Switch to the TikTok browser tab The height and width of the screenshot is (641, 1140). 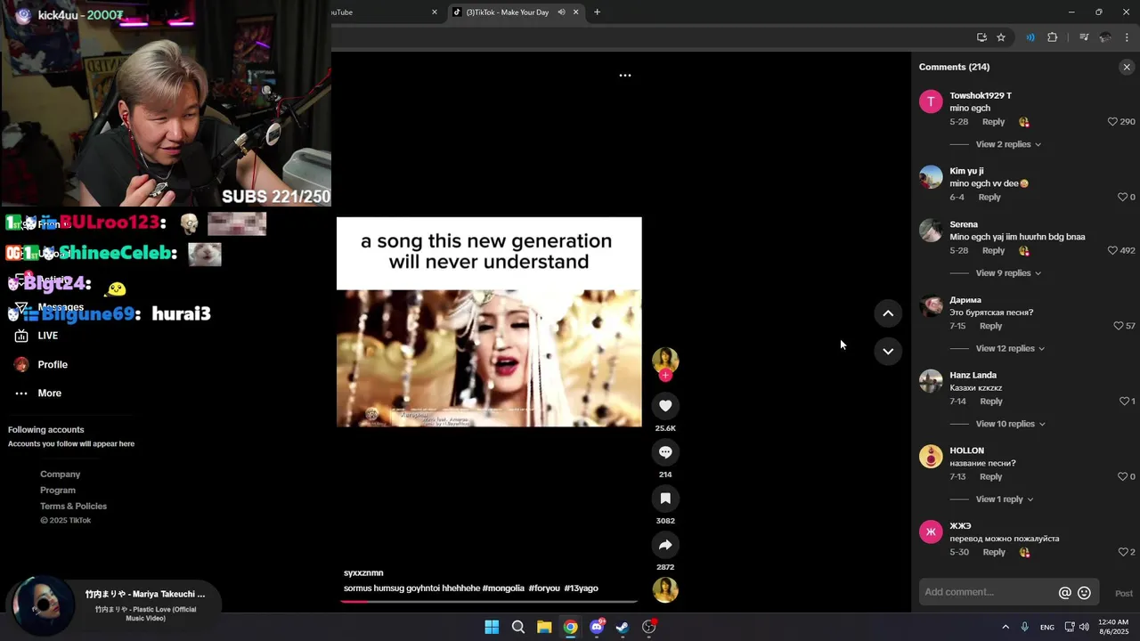point(515,12)
